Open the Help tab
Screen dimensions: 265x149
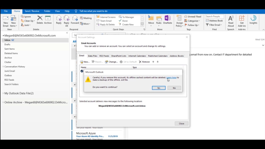(67, 11)
